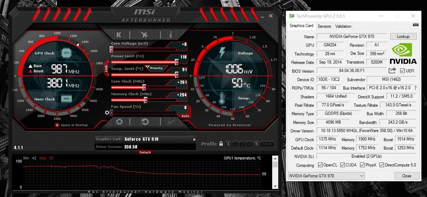Viewport: 427px width, 197px height.
Task: Click the Driver Version 10.18.13.5850 field
Action: [x=366, y=131]
